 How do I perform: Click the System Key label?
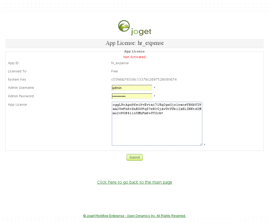click(x=17, y=80)
